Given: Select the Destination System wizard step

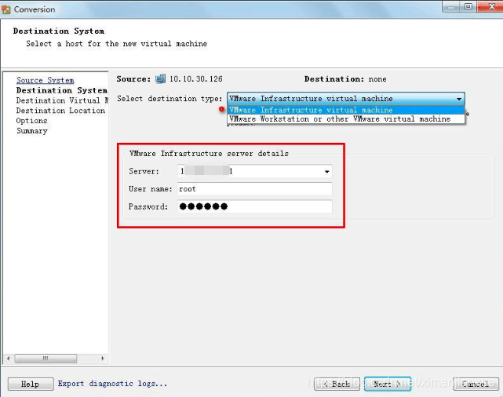Looking at the screenshot, I should point(61,90).
